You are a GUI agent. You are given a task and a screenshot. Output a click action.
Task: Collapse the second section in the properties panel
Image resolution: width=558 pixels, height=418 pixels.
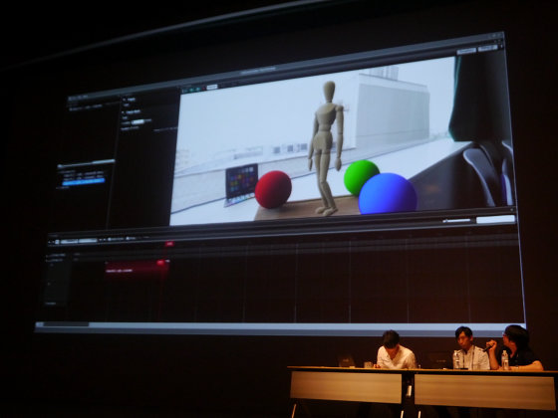pos(124,111)
